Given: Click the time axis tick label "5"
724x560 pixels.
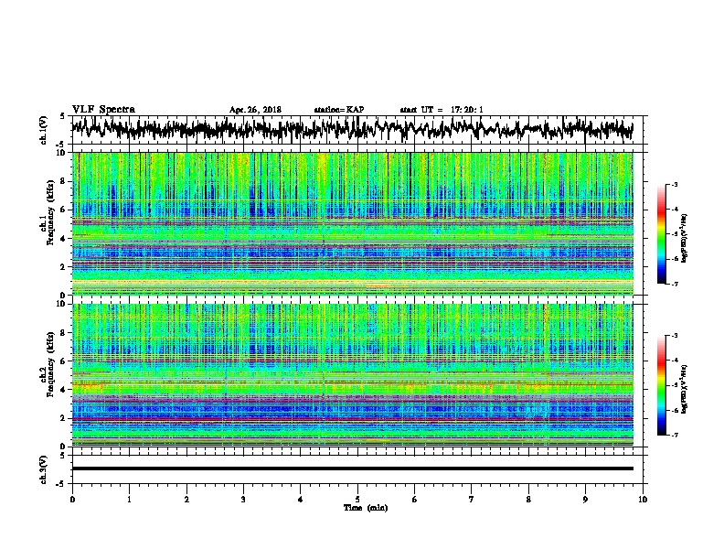Looking at the screenshot, I should 357,500.
